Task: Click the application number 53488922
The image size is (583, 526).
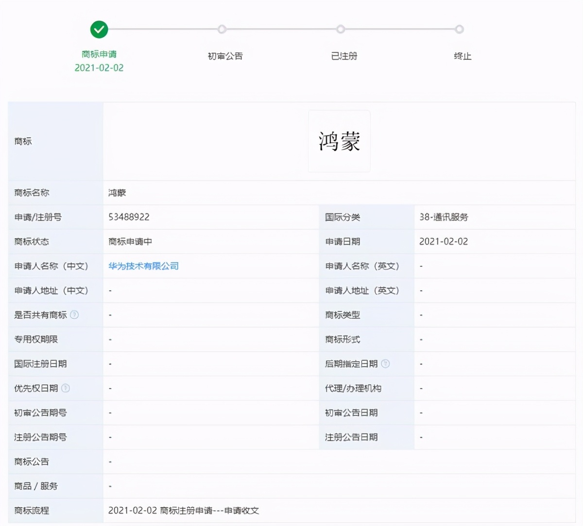Action: click(127, 217)
